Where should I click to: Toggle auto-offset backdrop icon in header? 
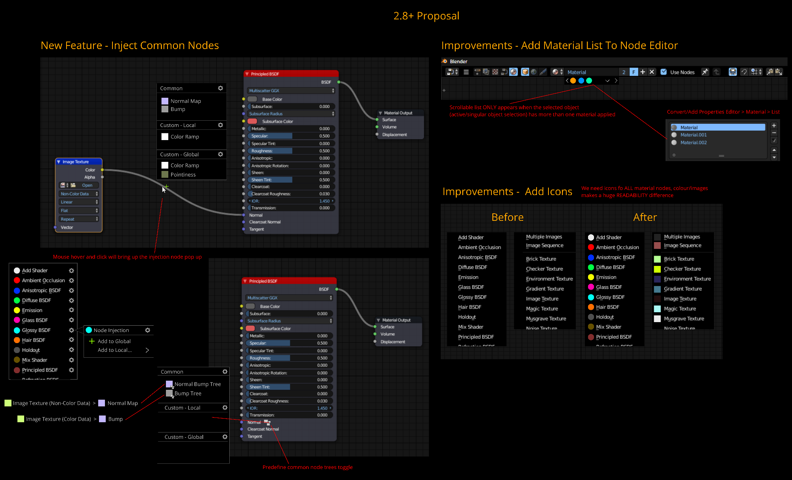coord(733,72)
